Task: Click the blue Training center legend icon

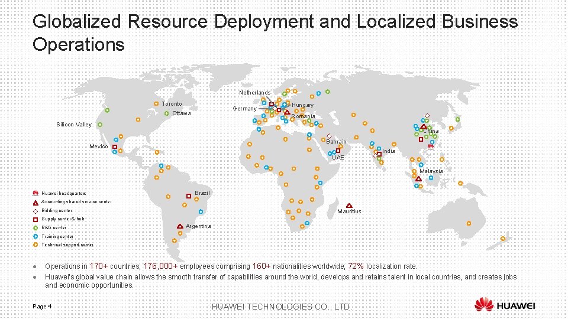Action: point(35,236)
